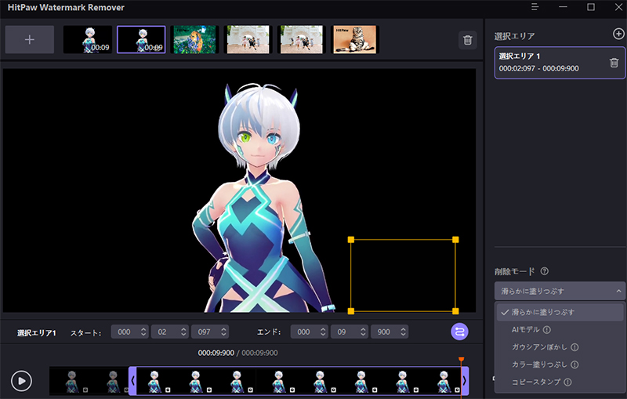Adjust end 000 stepper arrows
Viewport: 627px width, 399px height.
click(323, 332)
